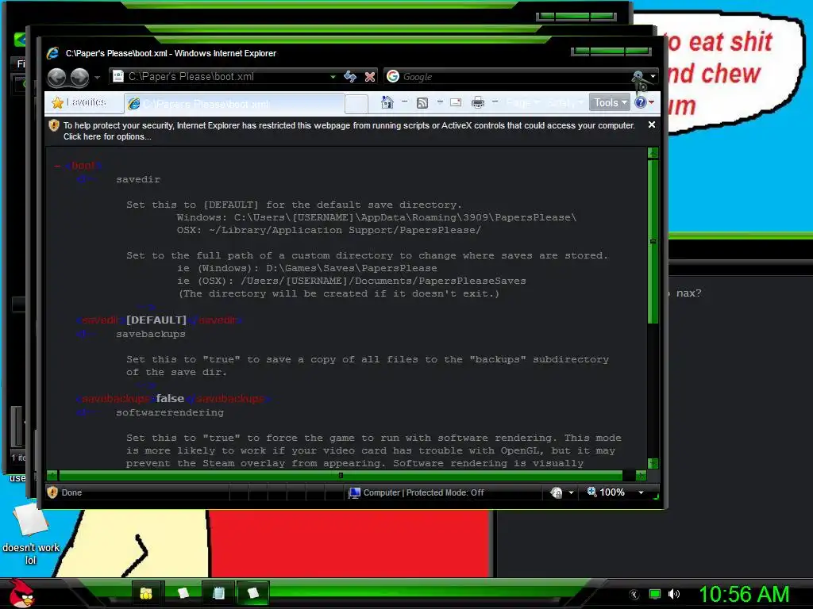Click the status bar shield icon near Done
Viewport: 813px width, 609px height.
[x=52, y=492]
